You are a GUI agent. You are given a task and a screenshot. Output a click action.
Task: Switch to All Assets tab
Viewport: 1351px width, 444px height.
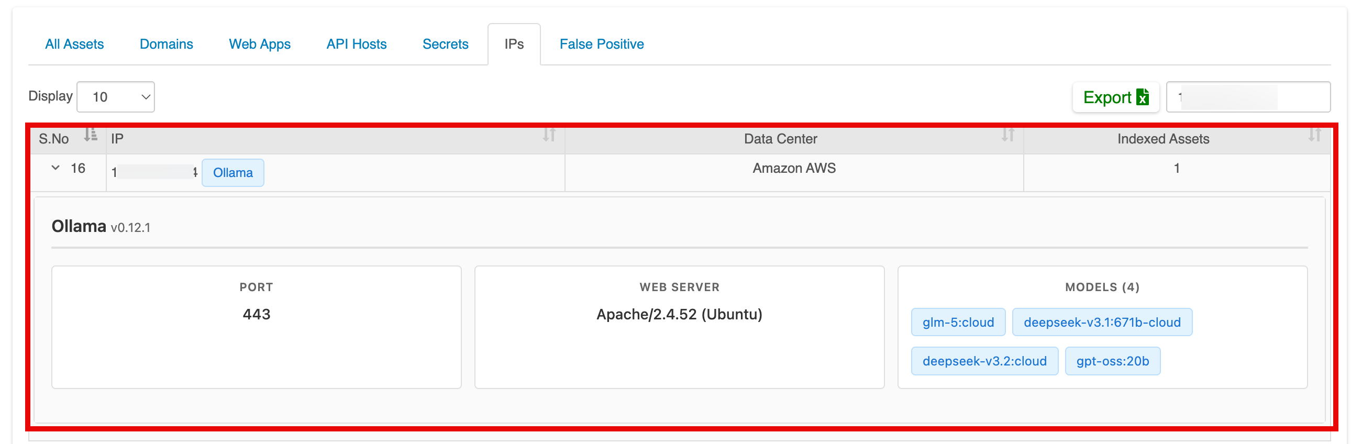[x=74, y=44]
